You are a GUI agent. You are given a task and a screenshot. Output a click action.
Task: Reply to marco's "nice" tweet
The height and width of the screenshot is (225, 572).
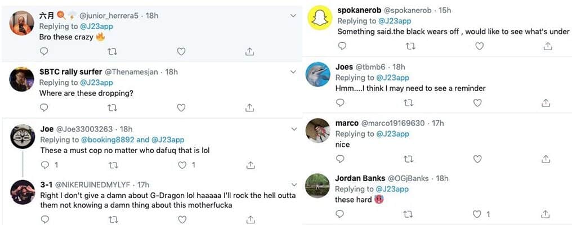340,159
